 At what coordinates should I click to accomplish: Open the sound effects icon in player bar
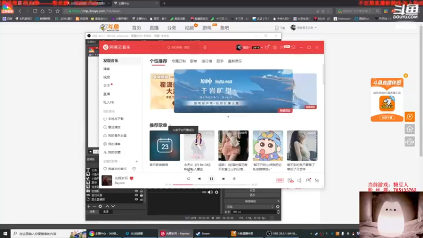pos(290,180)
